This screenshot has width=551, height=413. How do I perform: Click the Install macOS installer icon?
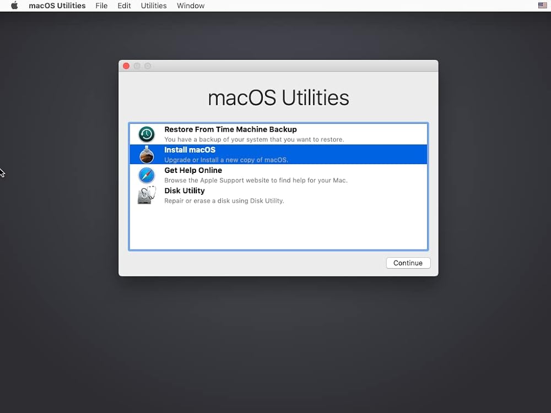147,154
